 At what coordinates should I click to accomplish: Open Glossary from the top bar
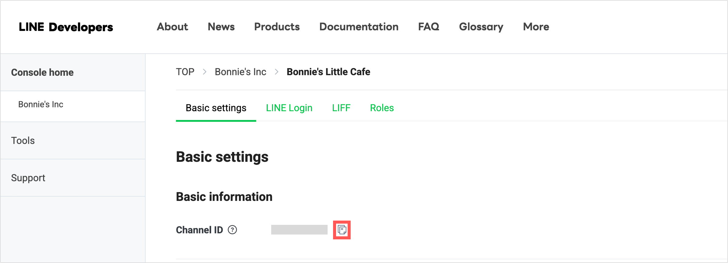tap(481, 27)
